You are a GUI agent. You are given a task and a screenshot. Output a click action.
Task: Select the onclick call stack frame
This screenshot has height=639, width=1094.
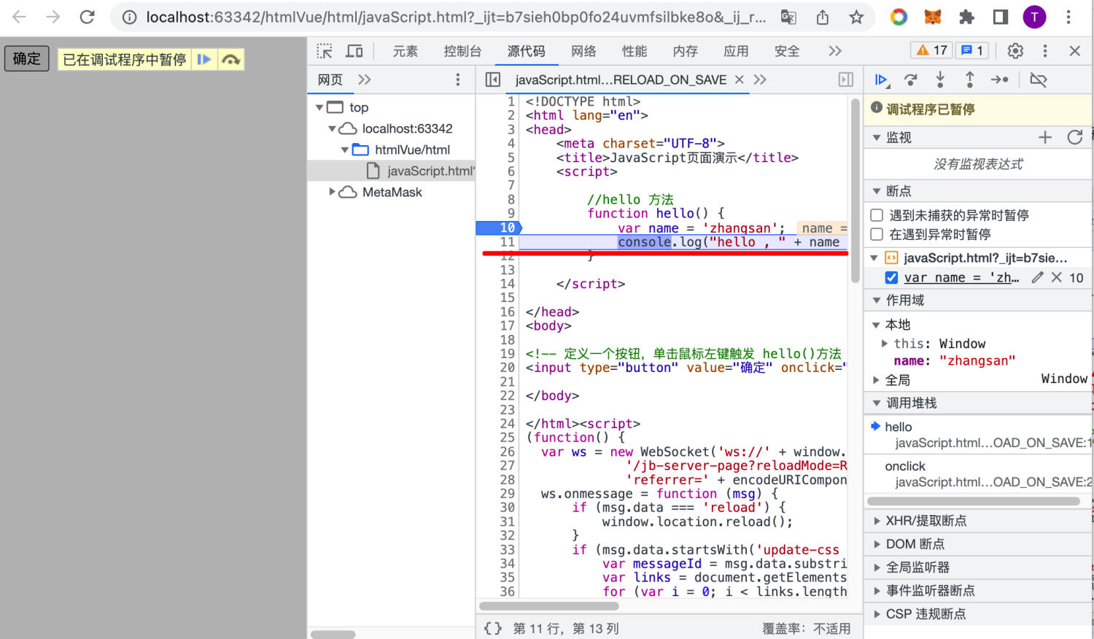pyautogui.click(x=978, y=473)
